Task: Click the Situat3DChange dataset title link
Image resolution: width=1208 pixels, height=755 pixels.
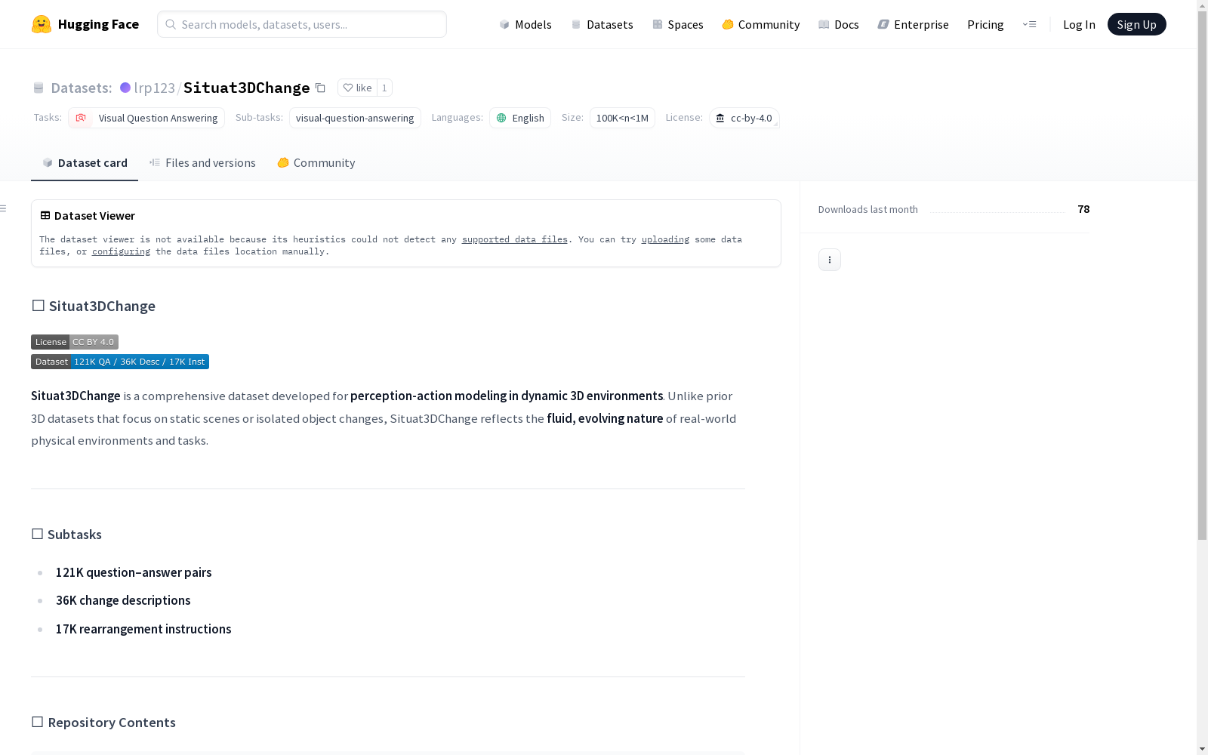Action: point(247,88)
